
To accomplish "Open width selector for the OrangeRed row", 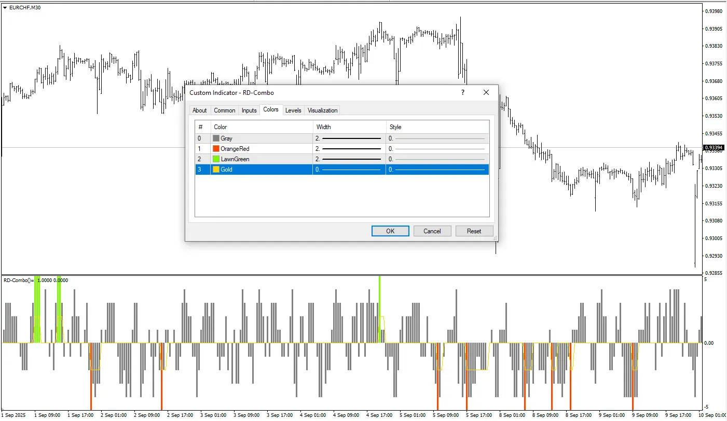I will pyautogui.click(x=349, y=149).
